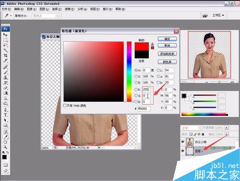Select the G green radio button
The image size is (240, 181).
pos(136,96)
